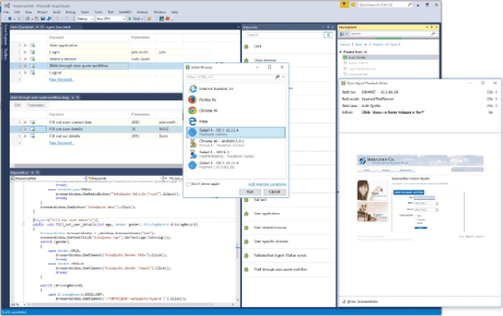The width and height of the screenshot is (503, 316).
Task: Open the Edit Remote Locations link
Action: click(x=267, y=184)
